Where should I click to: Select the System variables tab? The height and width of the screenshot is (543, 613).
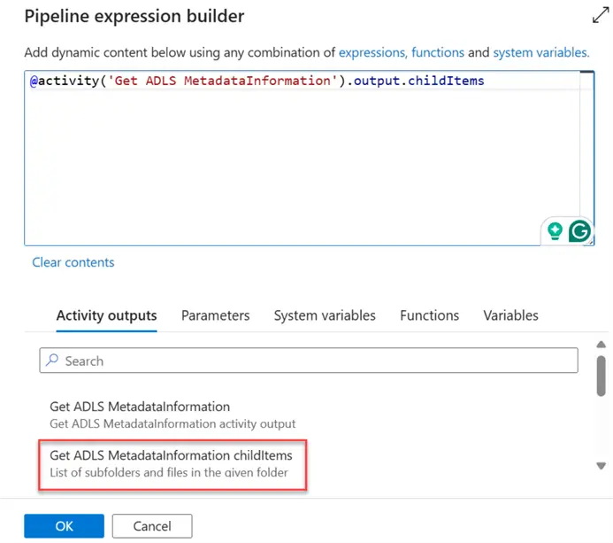click(325, 315)
